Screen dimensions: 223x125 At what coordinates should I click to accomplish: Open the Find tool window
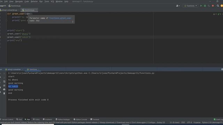(19, 119)
